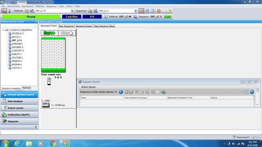The image size is (262, 147).
Task: Expand the Methods DEF_LC.M dropdown
Action: coord(72,11)
